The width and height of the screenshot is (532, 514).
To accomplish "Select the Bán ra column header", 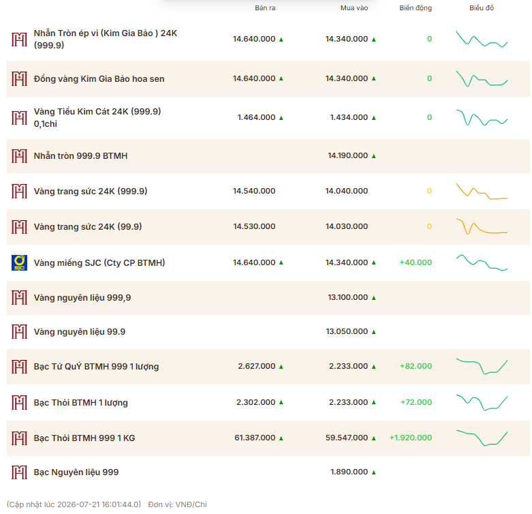I will (x=266, y=7).
